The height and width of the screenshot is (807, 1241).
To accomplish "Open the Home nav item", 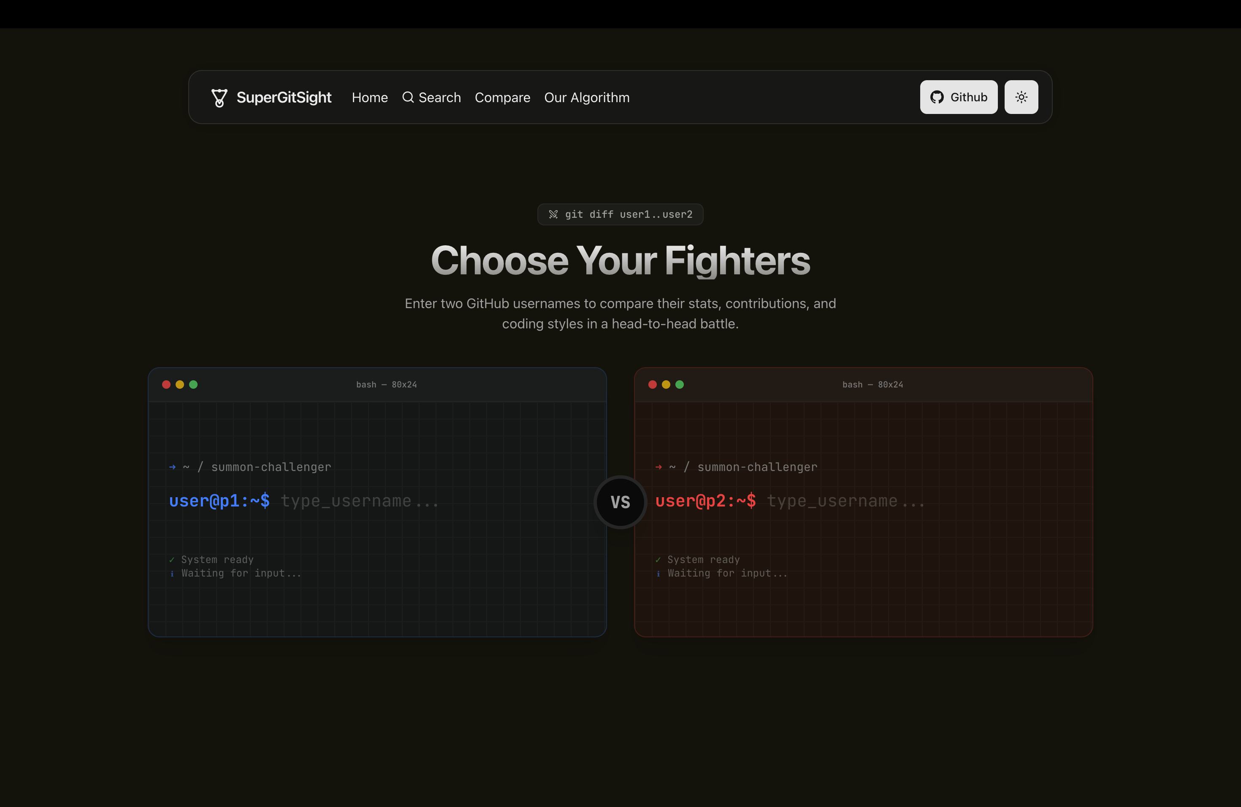I will [x=370, y=97].
